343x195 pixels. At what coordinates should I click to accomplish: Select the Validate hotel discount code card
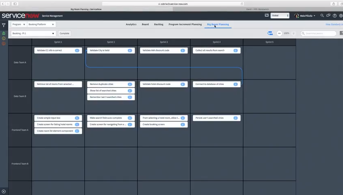(164, 84)
